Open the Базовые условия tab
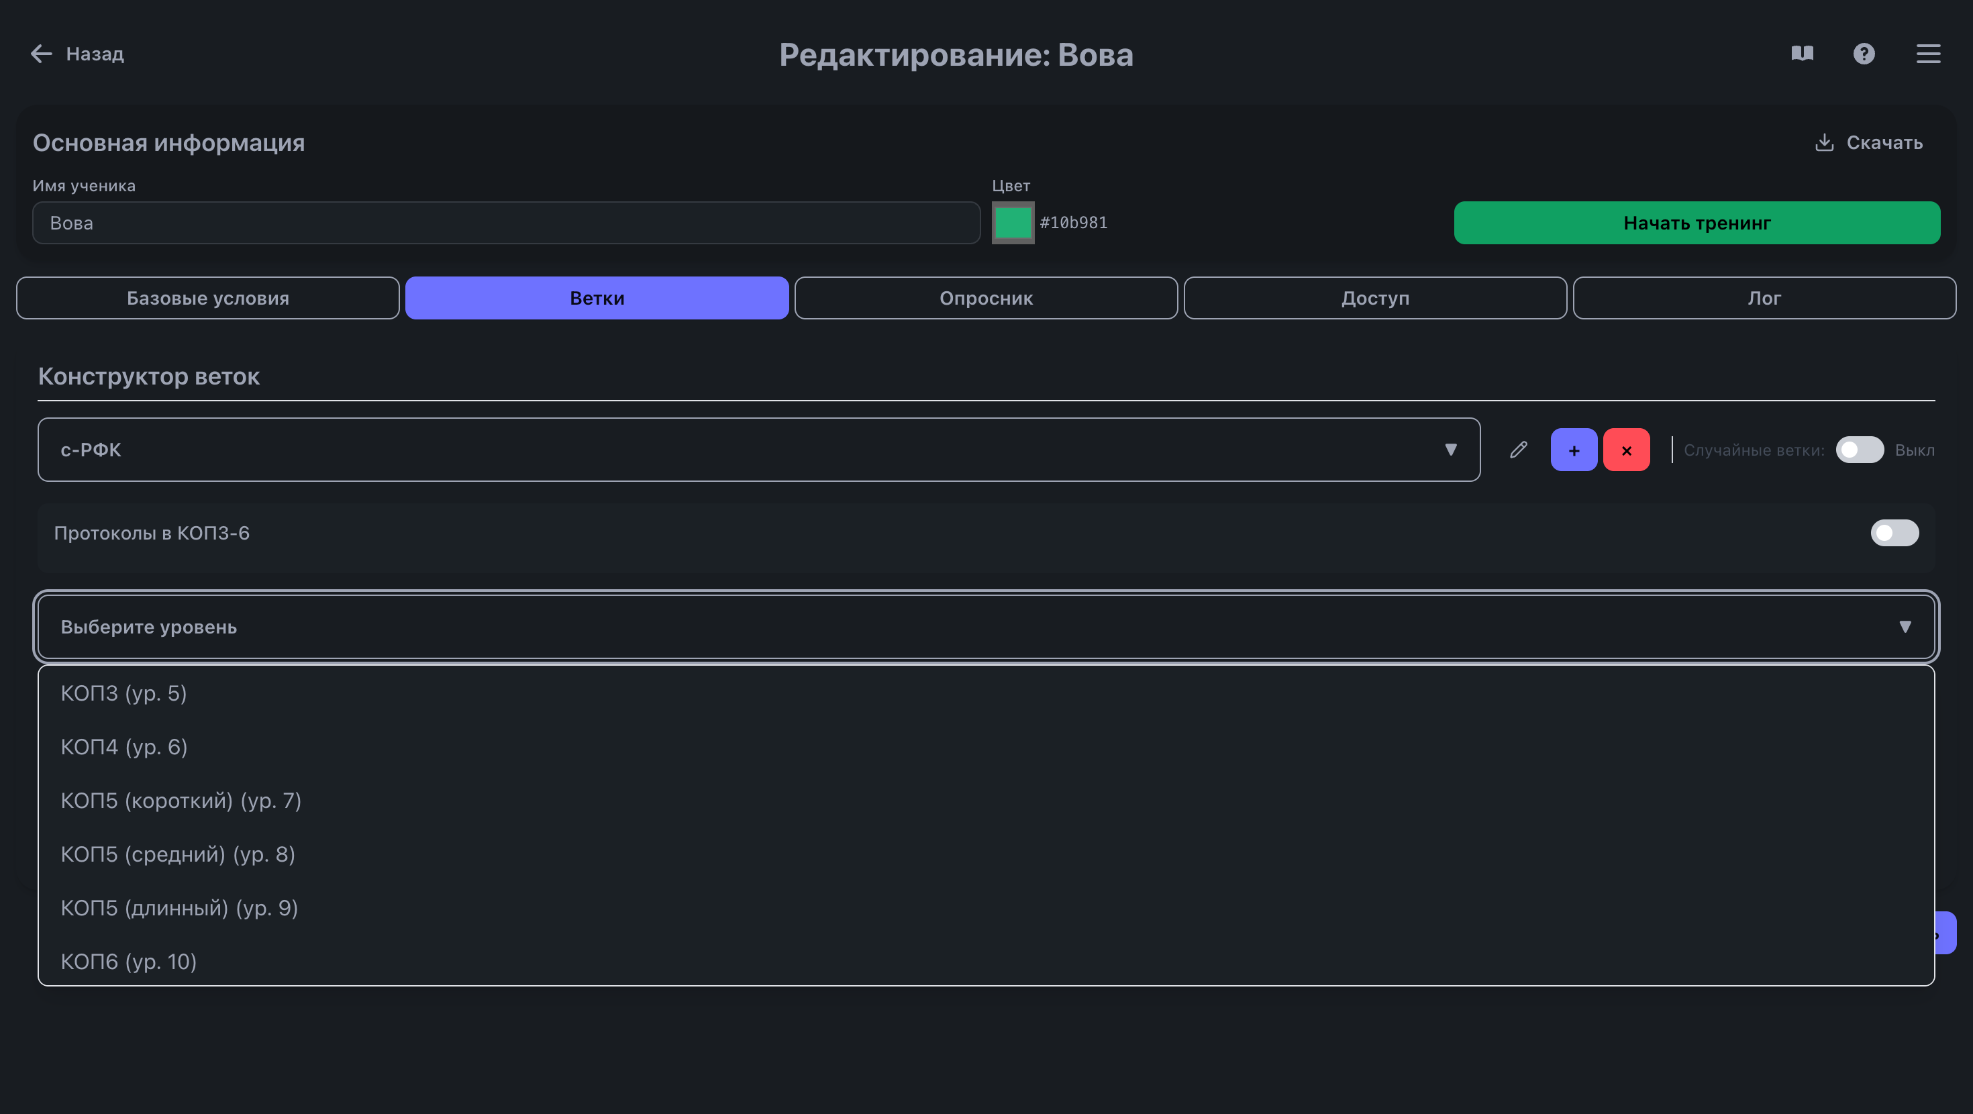1973x1114 pixels. (207, 298)
